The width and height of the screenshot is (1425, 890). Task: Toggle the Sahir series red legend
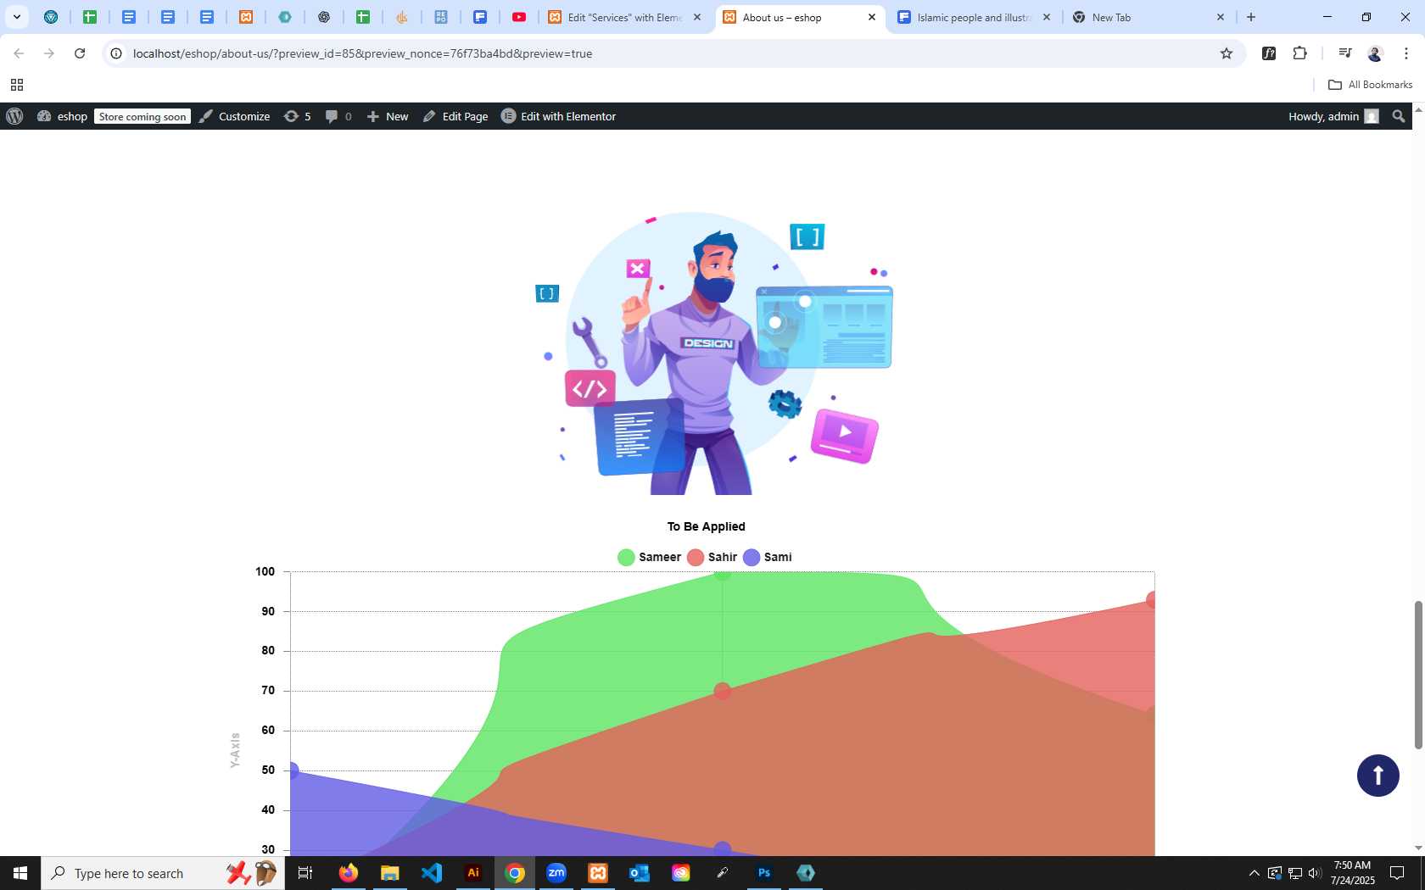coord(712,557)
